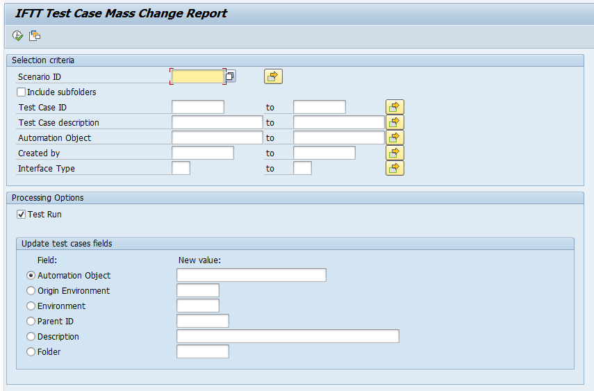The image size is (594, 391).
Task: Open value help beside Scenario ID field
Action: tap(230, 76)
